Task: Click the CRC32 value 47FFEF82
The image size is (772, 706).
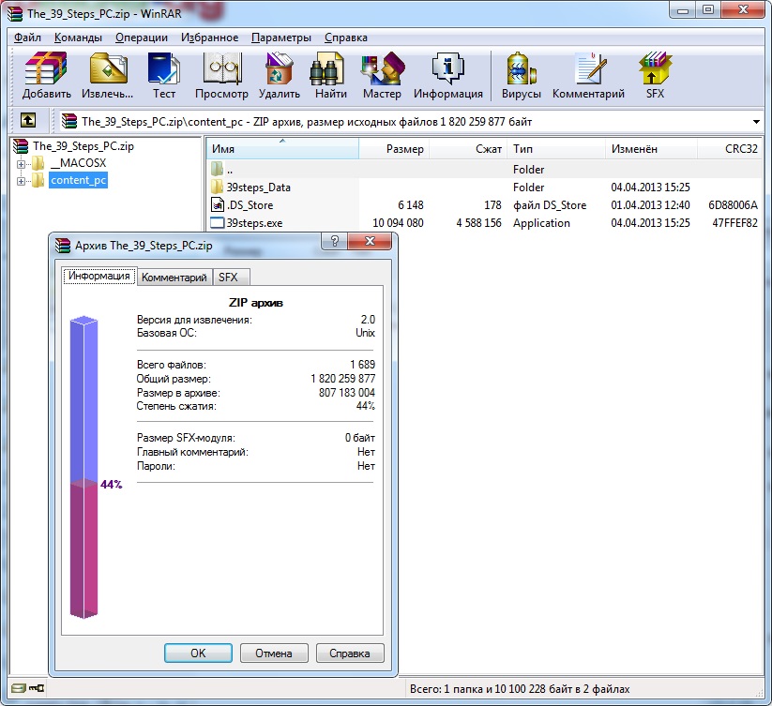Action: click(x=734, y=223)
